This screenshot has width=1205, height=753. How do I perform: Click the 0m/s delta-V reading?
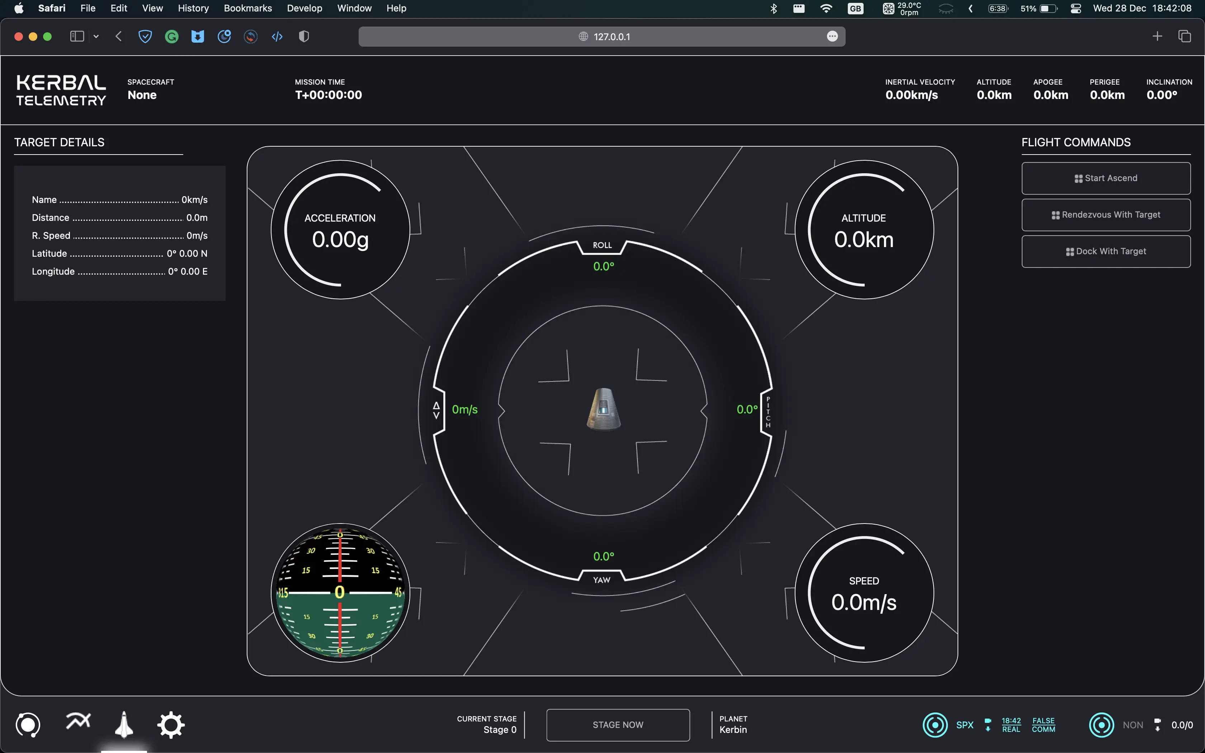pos(464,409)
